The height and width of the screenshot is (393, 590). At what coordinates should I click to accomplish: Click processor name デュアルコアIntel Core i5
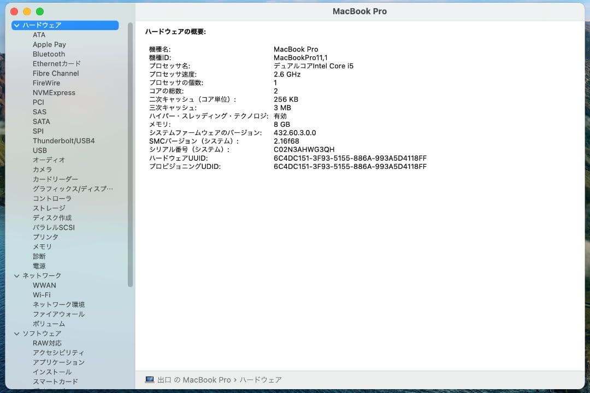(x=314, y=66)
